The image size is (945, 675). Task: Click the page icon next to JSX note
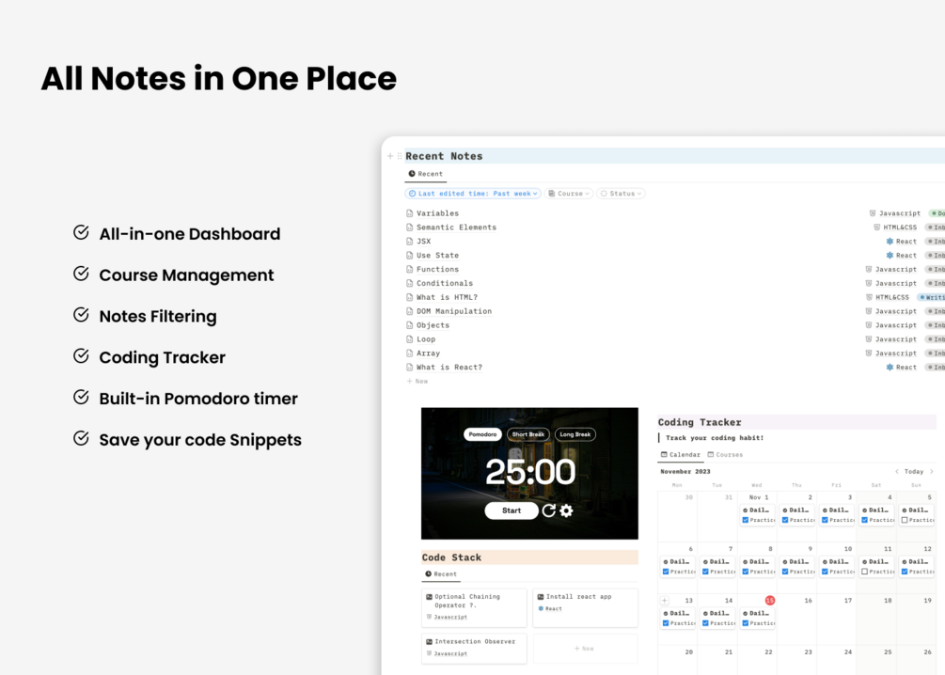tap(410, 241)
